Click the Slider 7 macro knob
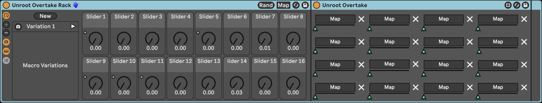The height and width of the screenshot is (103, 542). point(265,38)
